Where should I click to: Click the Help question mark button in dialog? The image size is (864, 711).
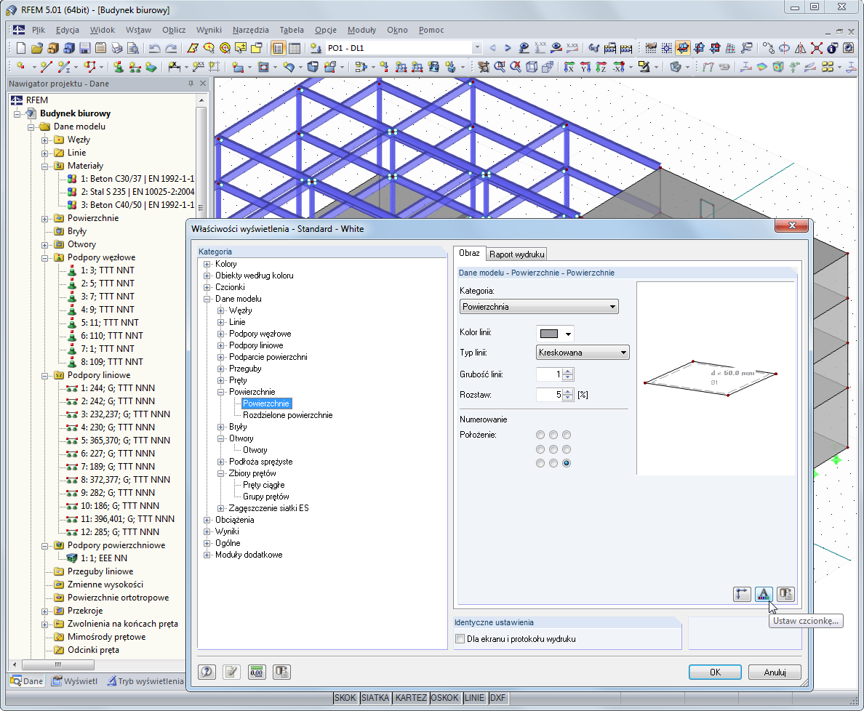tap(207, 672)
